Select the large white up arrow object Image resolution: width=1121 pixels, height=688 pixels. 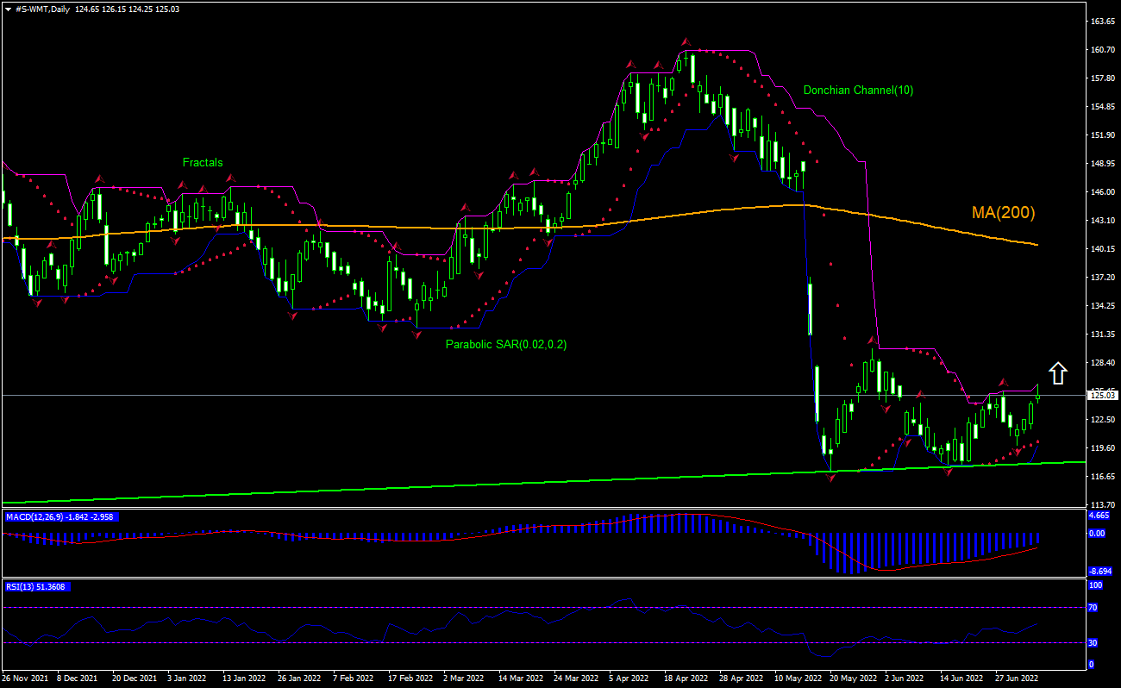pyautogui.click(x=1058, y=374)
